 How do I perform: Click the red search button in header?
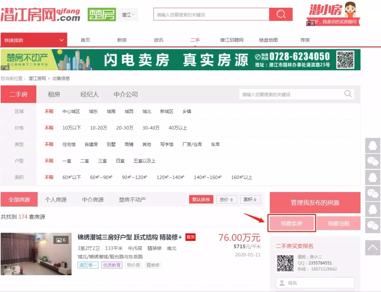tap(281, 14)
